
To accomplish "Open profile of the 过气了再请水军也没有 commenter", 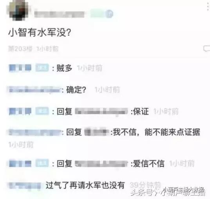I will (x=25, y=185).
